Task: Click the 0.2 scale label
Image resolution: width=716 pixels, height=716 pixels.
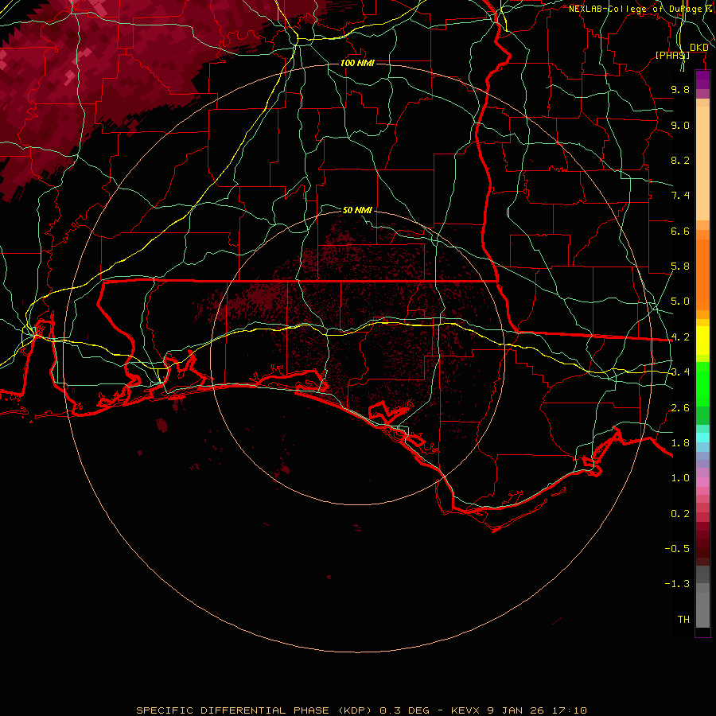Action: pyautogui.click(x=680, y=514)
